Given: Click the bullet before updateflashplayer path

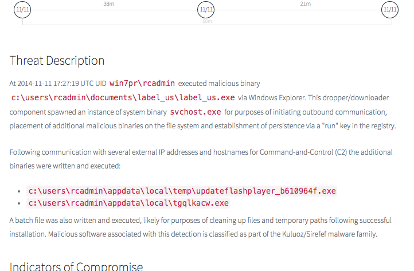Looking at the screenshot, I should (x=21, y=190).
